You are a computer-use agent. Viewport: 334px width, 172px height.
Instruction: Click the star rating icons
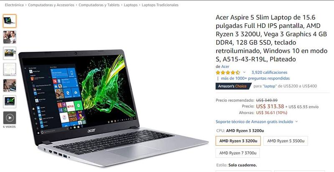click(228, 72)
